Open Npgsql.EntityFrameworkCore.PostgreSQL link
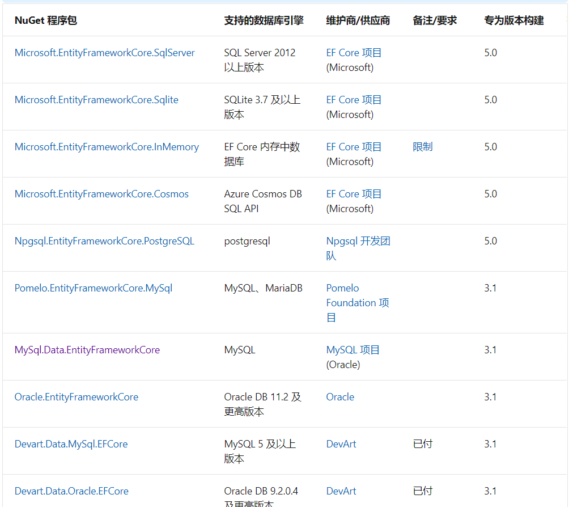Viewport: 569px width, 507px height. click(x=104, y=241)
